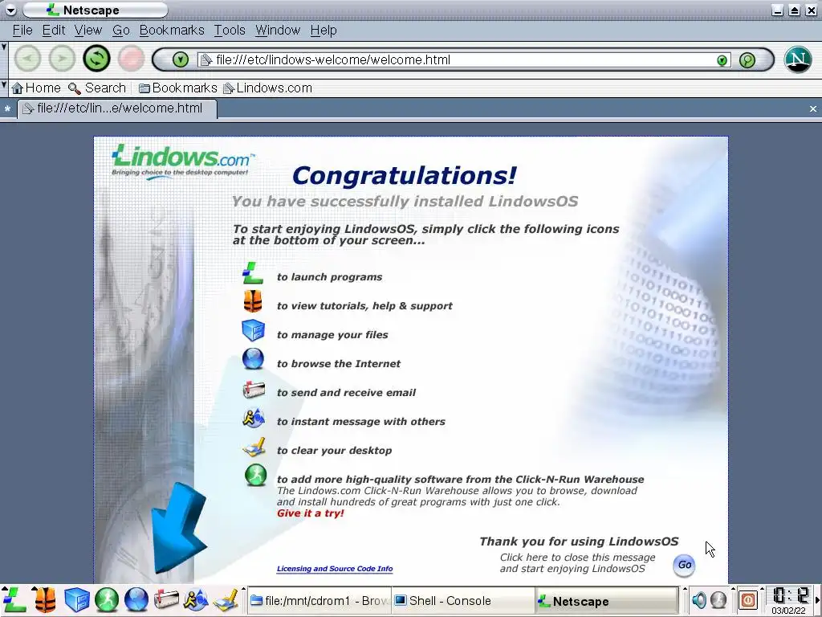Click the instant message icon on page
Screen dimensions: 822x617
[x=254, y=418]
